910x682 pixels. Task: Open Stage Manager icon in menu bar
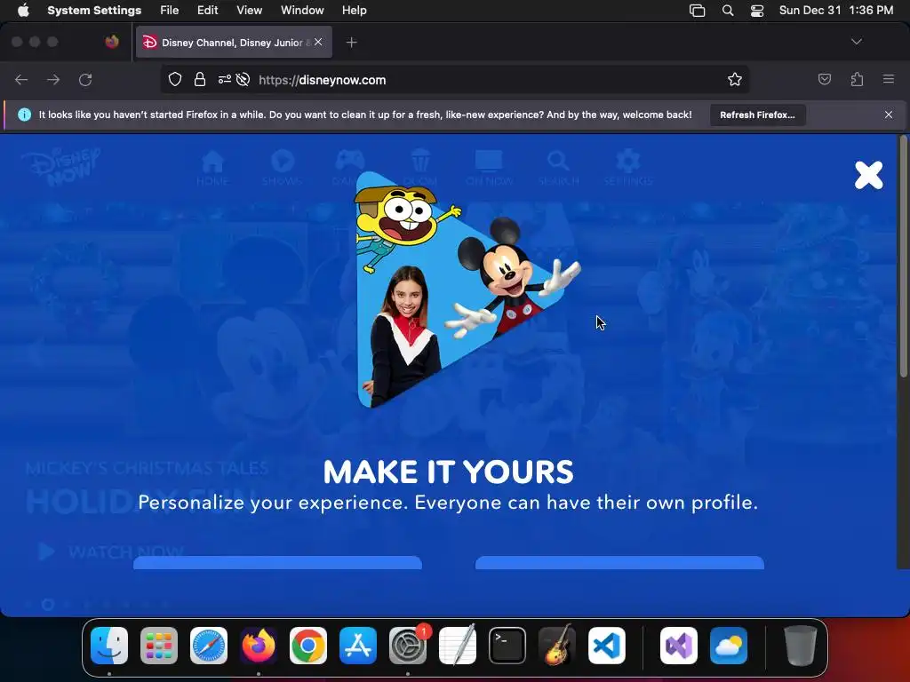(x=697, y=11)
